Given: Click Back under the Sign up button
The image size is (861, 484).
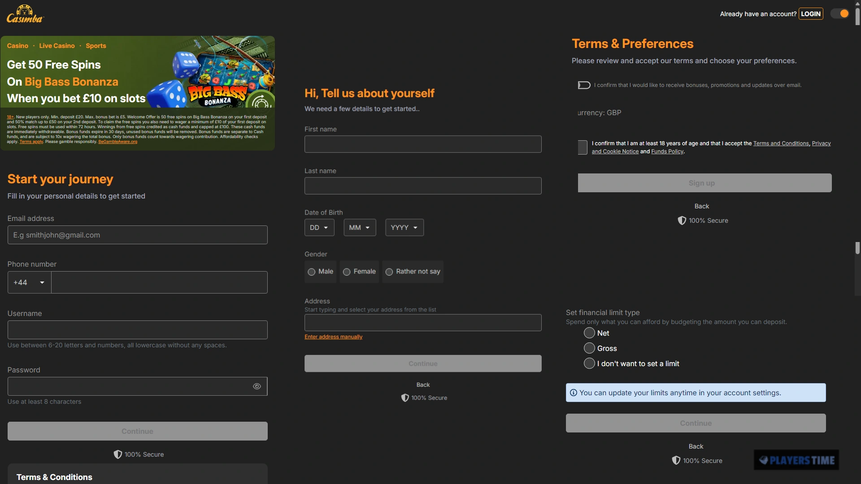Looking at the screenshot, I should coord(702,206).
